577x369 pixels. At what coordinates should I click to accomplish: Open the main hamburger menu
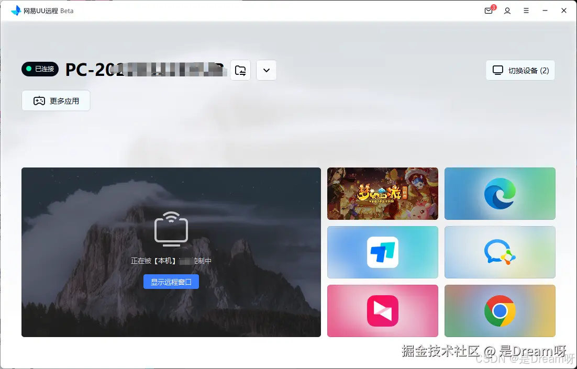526,10
